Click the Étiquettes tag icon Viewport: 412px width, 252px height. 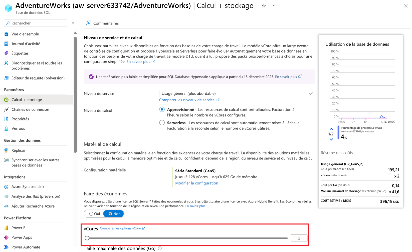(7, 53)
